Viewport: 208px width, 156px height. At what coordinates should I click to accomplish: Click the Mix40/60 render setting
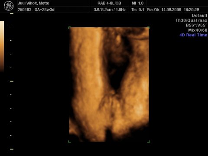pyautogui.click(x=198, y=30)
